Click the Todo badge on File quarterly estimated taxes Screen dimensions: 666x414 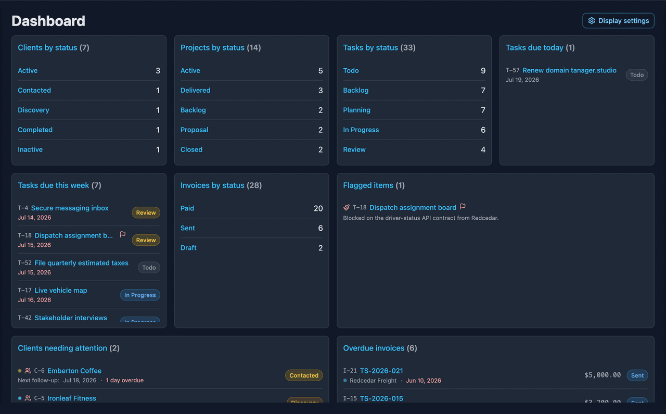pyautogui.click(x=149, y=268)
